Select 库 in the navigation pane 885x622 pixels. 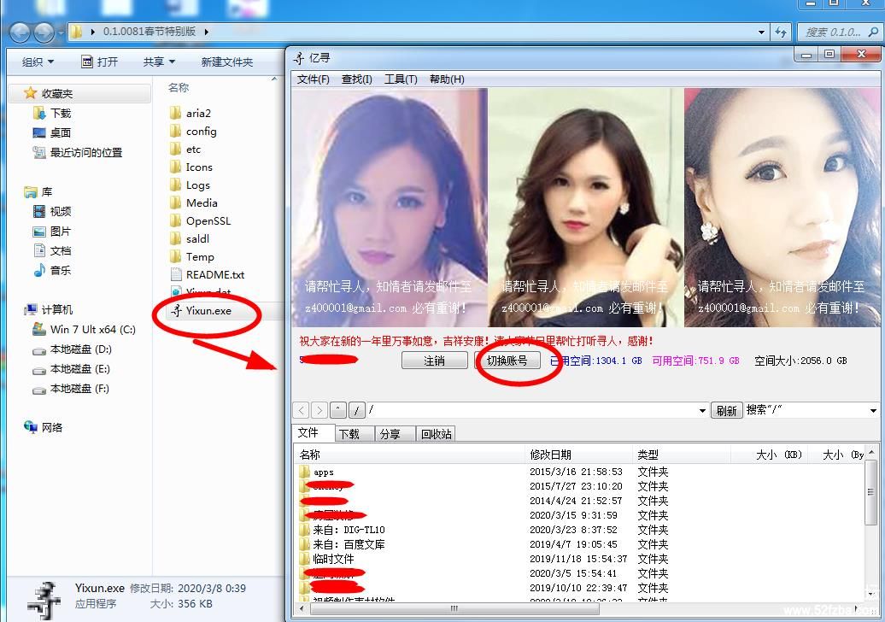[38, 192]
